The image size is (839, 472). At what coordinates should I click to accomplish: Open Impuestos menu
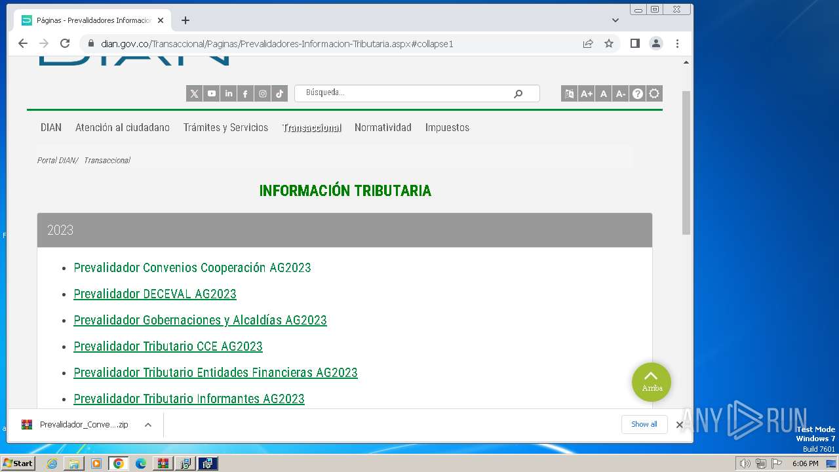point(447,128)
